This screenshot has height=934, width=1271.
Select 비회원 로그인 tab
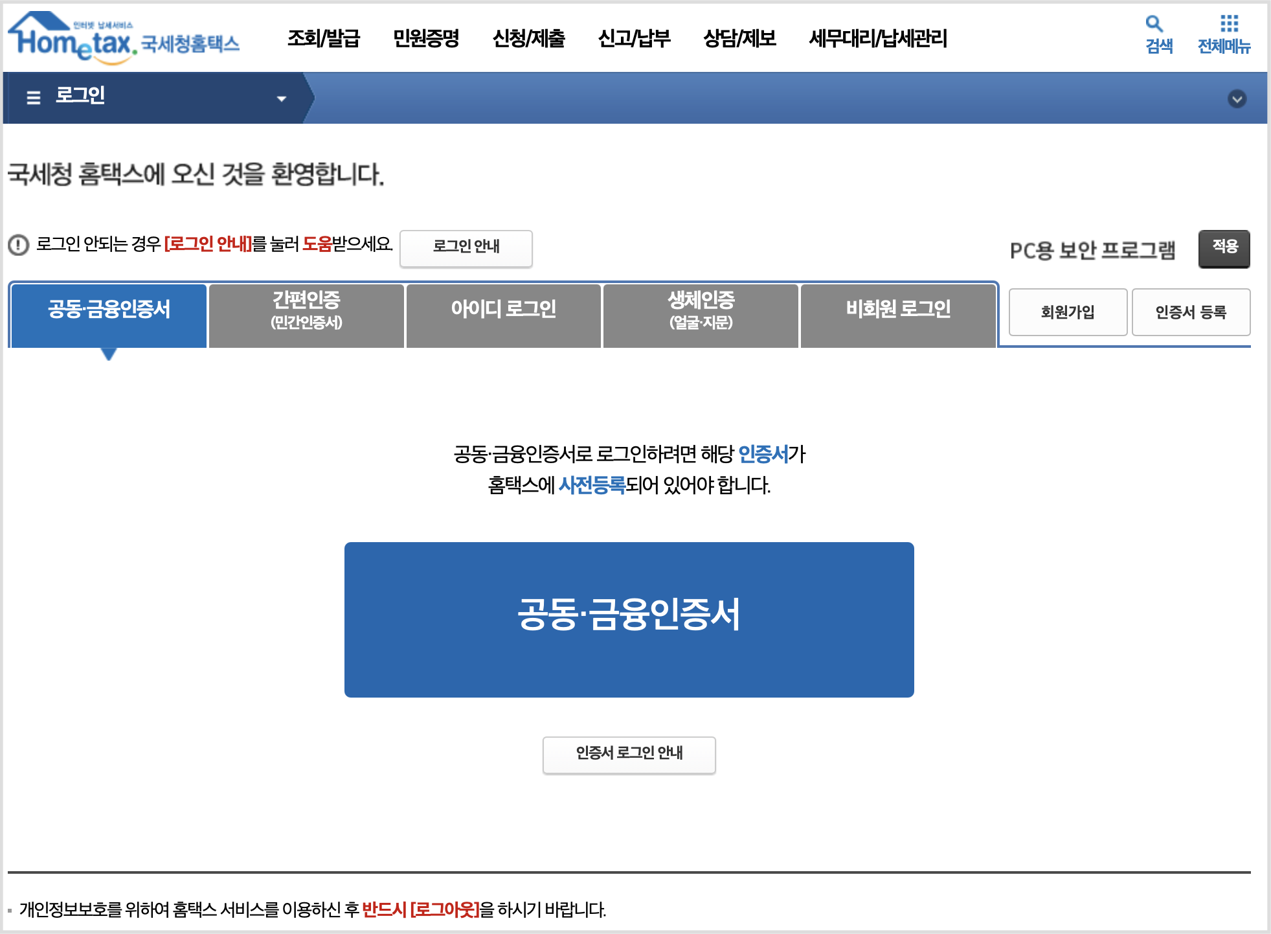(x=897, y=315)
